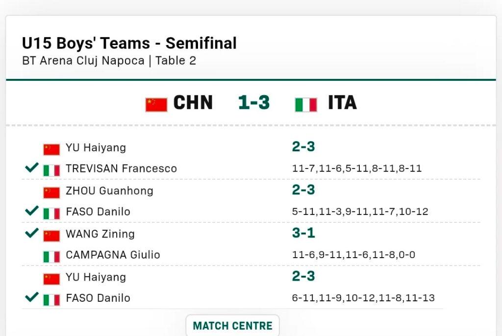Viewport: 502px width, 336px height.
Task: Click the flag next to ZHOU Guanhong
Action: (51, 192)
